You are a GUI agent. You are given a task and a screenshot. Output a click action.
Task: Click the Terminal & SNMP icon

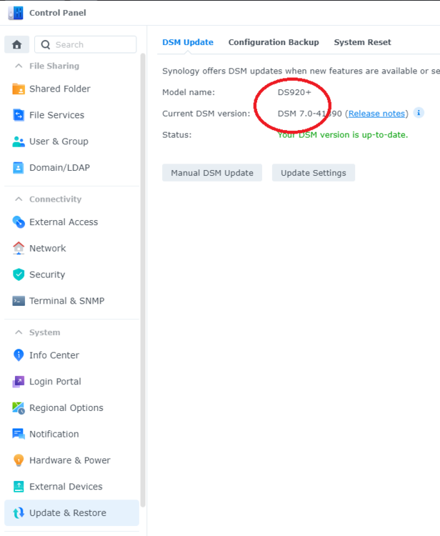tap(19, 301)
